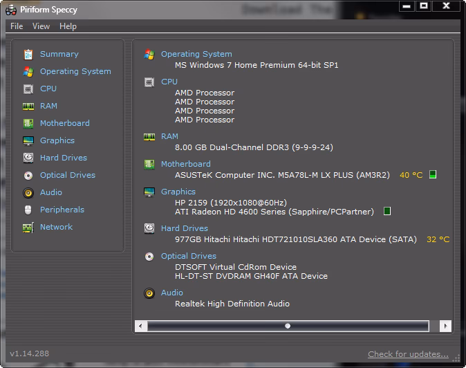This screenshot has height=368, width=466.
Task: Click the Check for updates link
Action: [408, 354]
